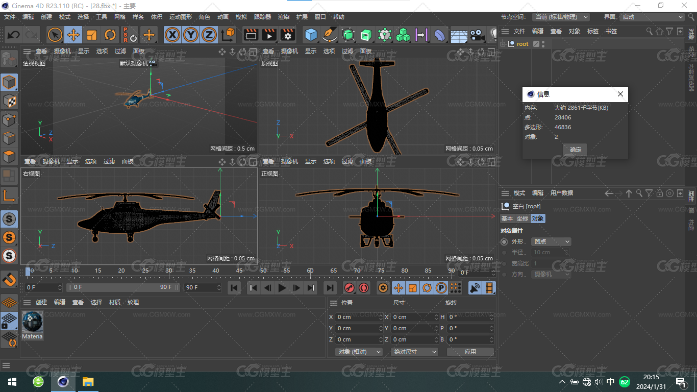Toggle the Y axis lock
The width and height of the screenshot is (697, 392).
coord(191,35)
